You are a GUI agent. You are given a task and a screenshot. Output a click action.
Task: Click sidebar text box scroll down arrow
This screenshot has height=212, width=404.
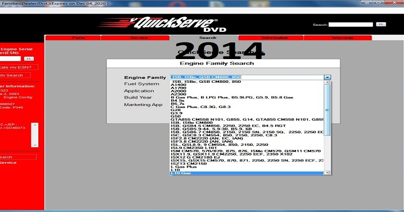[x=35, y=145]
